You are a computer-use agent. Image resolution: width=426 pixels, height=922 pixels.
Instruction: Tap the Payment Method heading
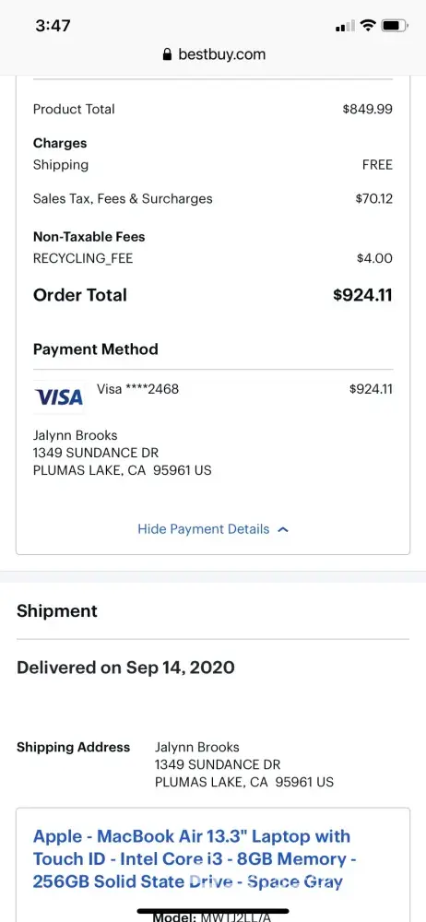[x=95, y=349]
